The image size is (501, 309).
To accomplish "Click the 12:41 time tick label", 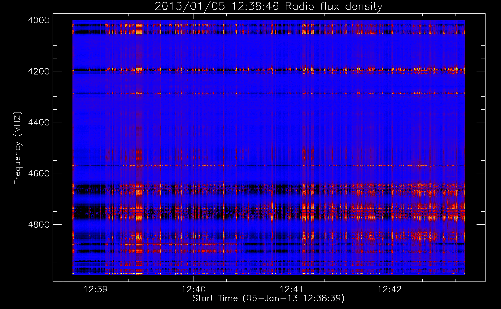I will pyautogui.click(x=291, y=290).
